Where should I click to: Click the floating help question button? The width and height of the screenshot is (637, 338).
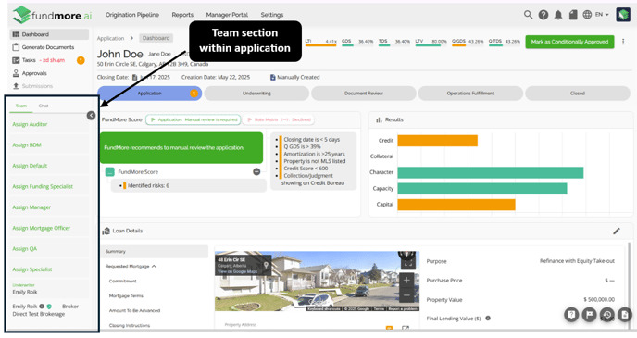(571, 315)
